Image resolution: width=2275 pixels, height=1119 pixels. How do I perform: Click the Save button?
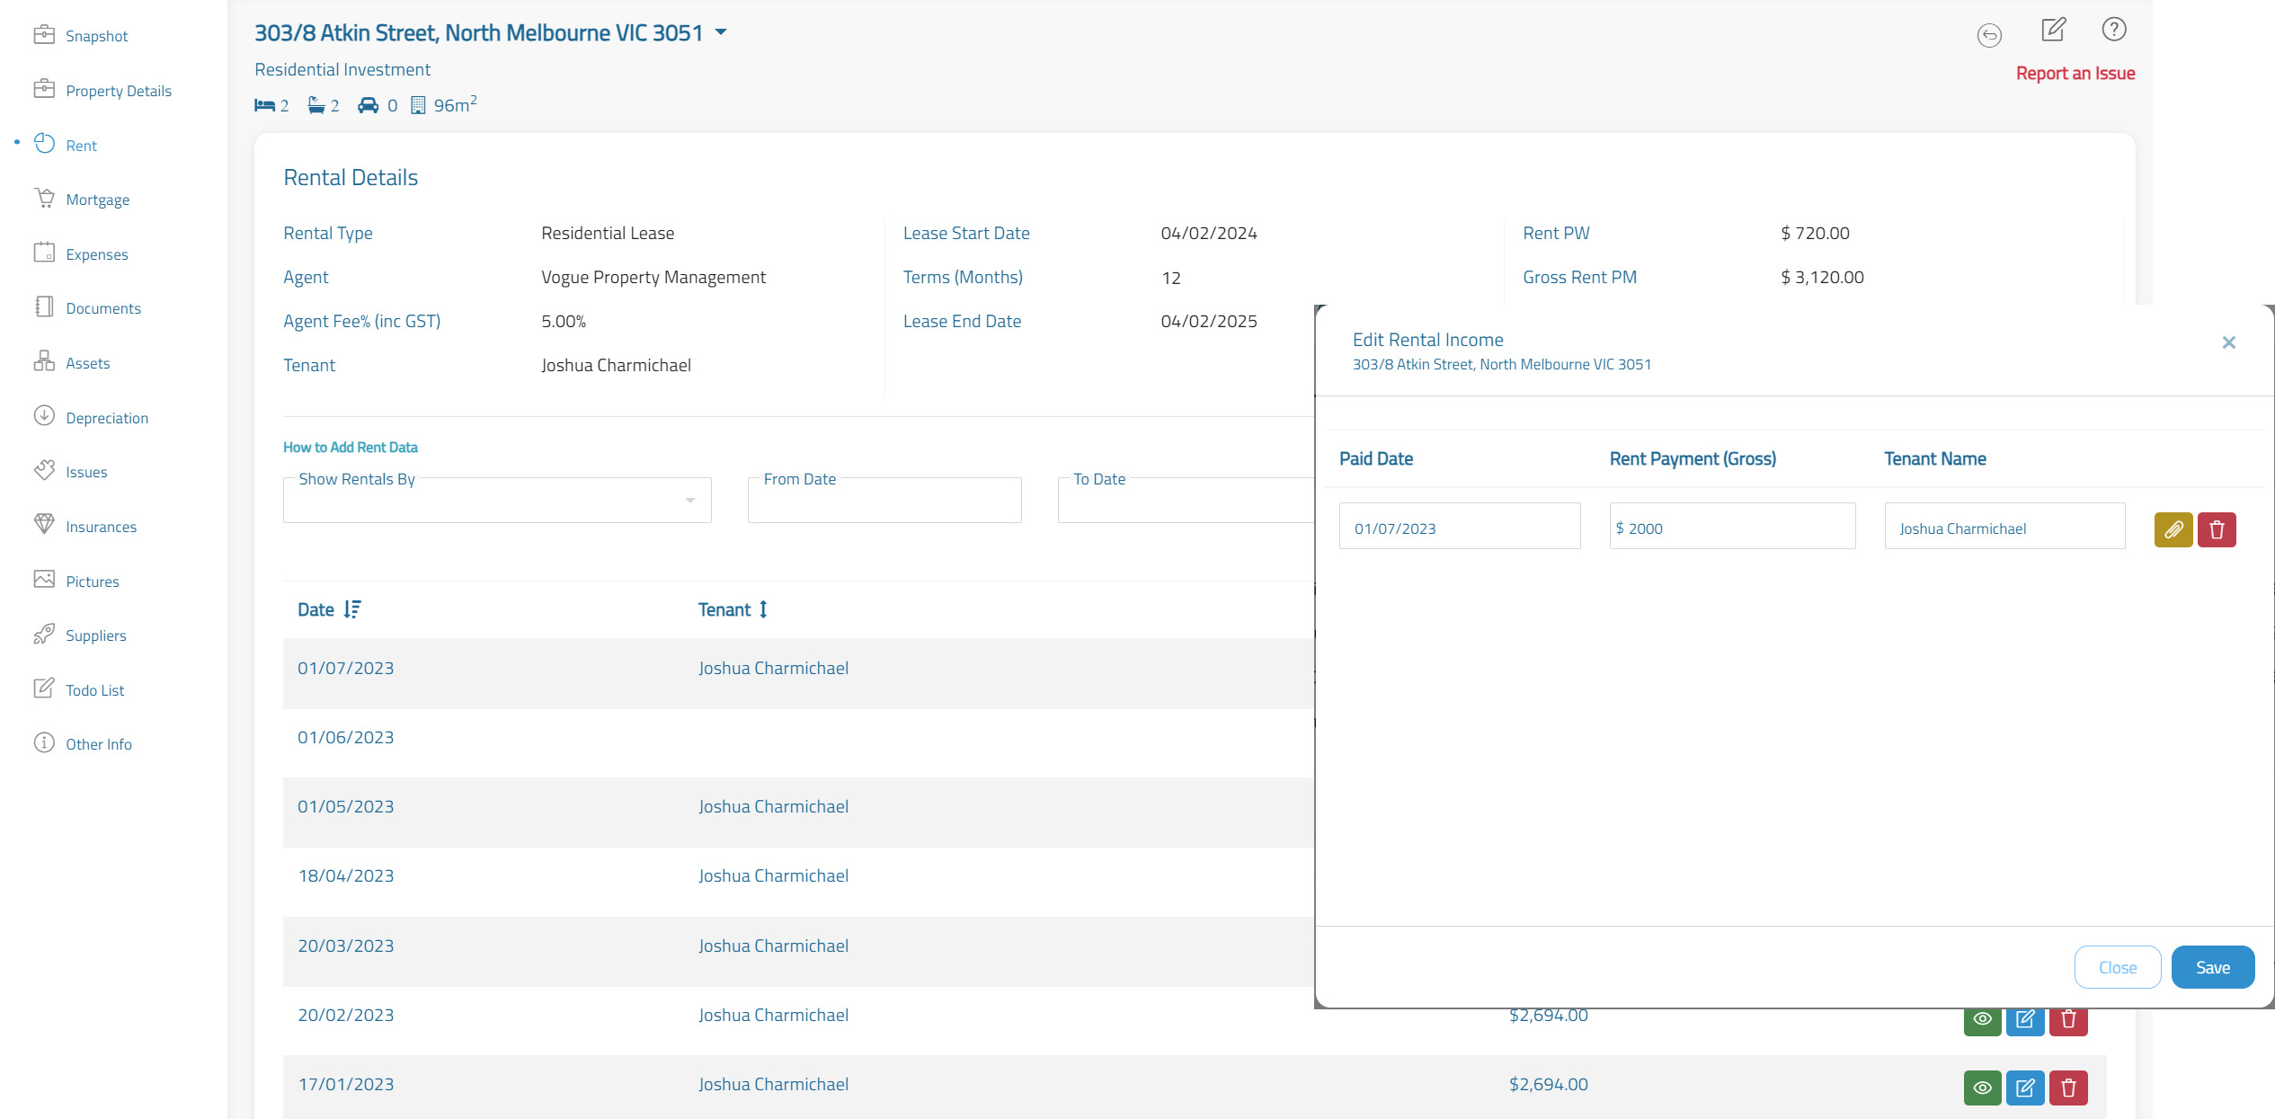tap(2212, 967)
